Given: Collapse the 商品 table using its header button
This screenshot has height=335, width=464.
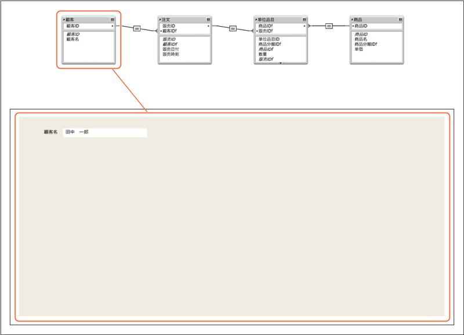Looking at the screenshot, I should [x=400, y=20].
